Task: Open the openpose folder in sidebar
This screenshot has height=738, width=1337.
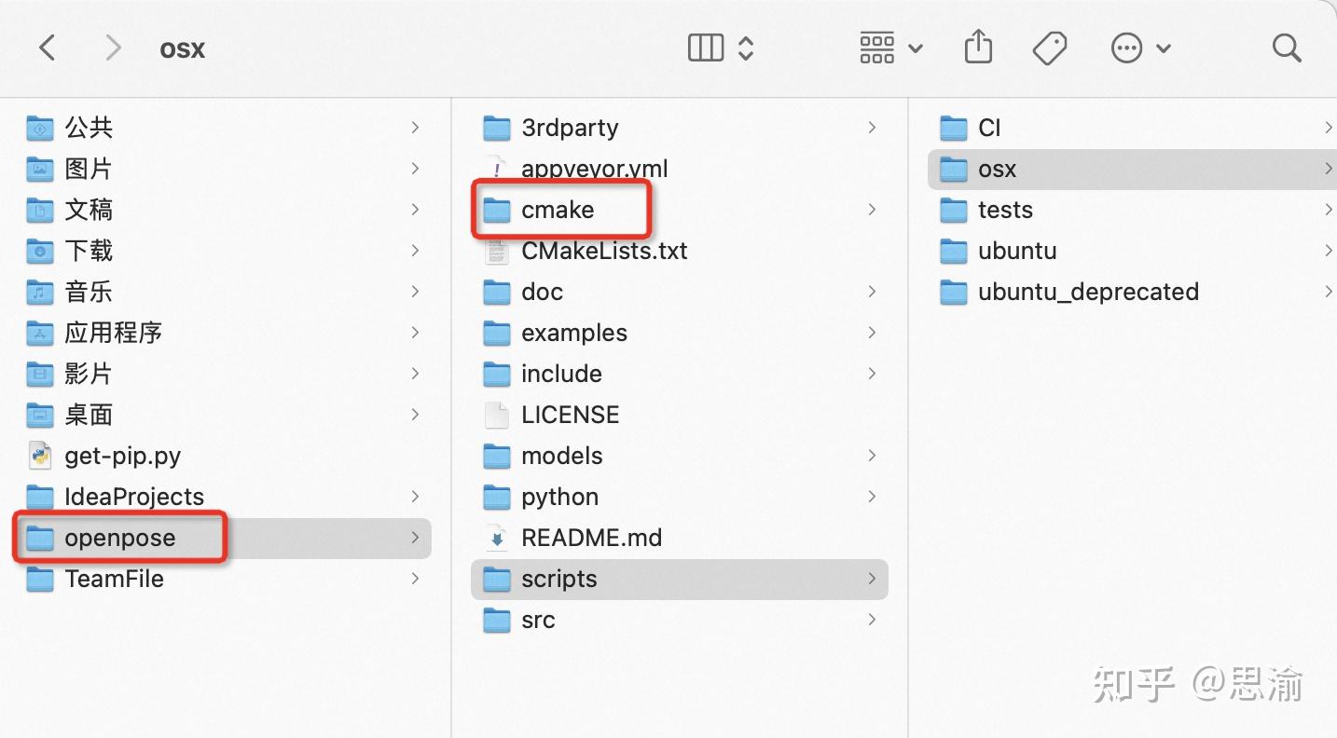Action: 119,538
